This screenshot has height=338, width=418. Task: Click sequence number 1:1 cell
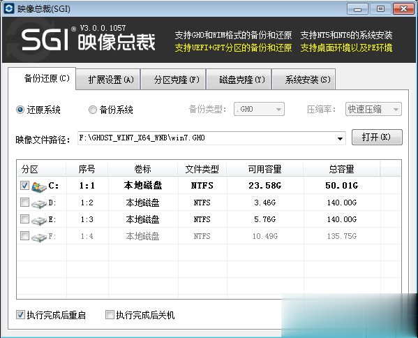click(x=87, y=185)
